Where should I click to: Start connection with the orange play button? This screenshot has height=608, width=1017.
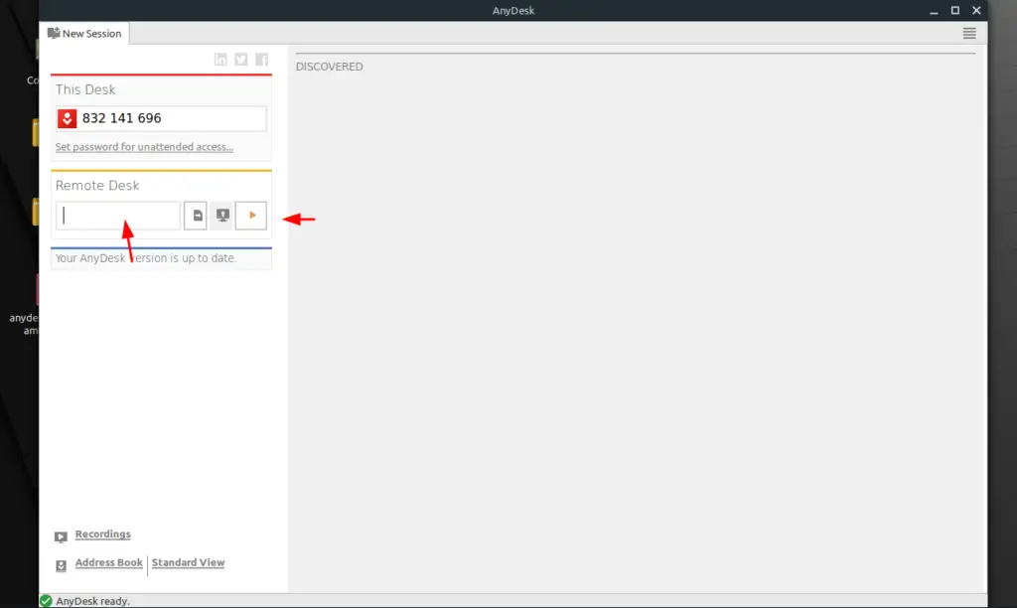tap(251, 216)
